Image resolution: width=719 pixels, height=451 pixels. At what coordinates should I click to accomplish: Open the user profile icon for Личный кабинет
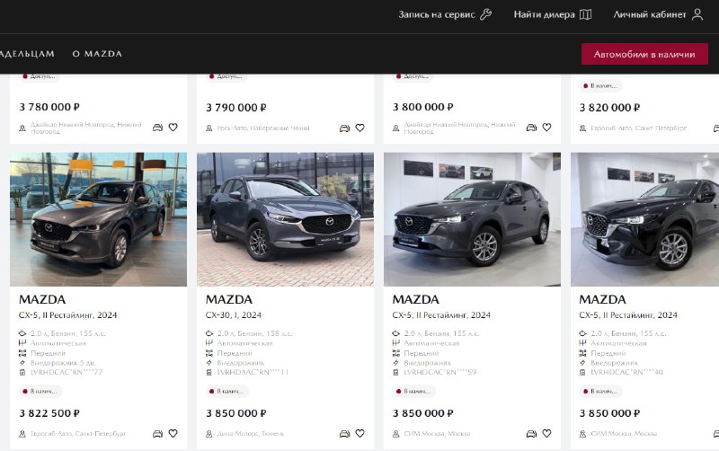pos(697,14)
